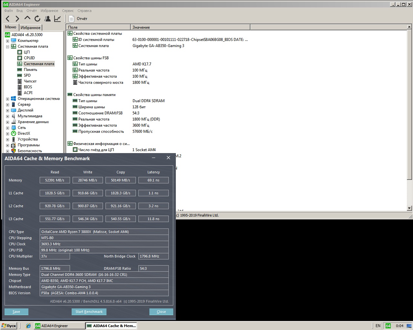
Task: Click the EN language indicator in tray
Action: [378, 326]
